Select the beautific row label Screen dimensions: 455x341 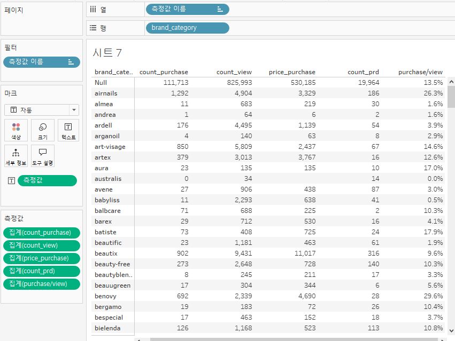click(108, 243)
